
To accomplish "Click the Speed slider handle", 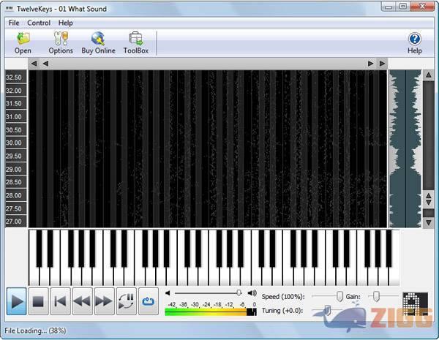I will 339,295.
